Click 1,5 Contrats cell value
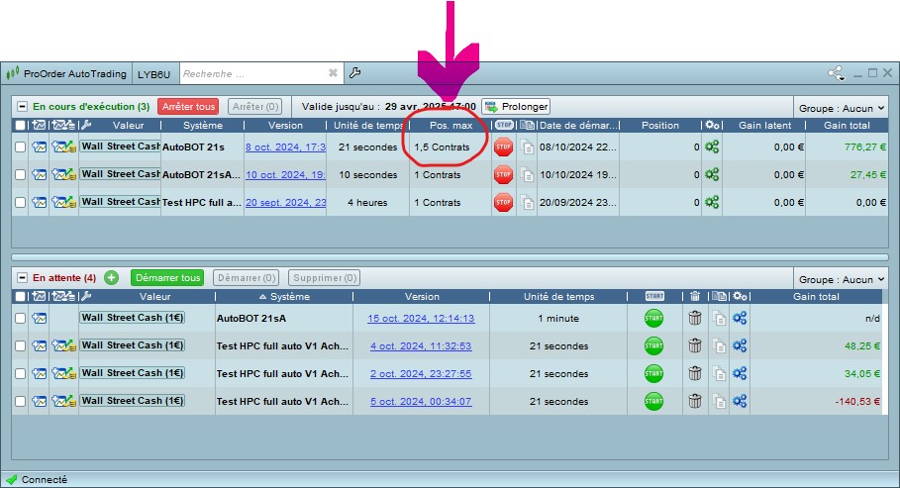Screen dimensions: 900x488 point(442,146)
